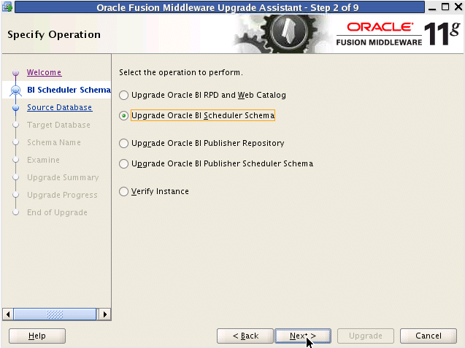Screen dimensions: 465x348
Task: Go back with the Back button
Action: point(245,336)
